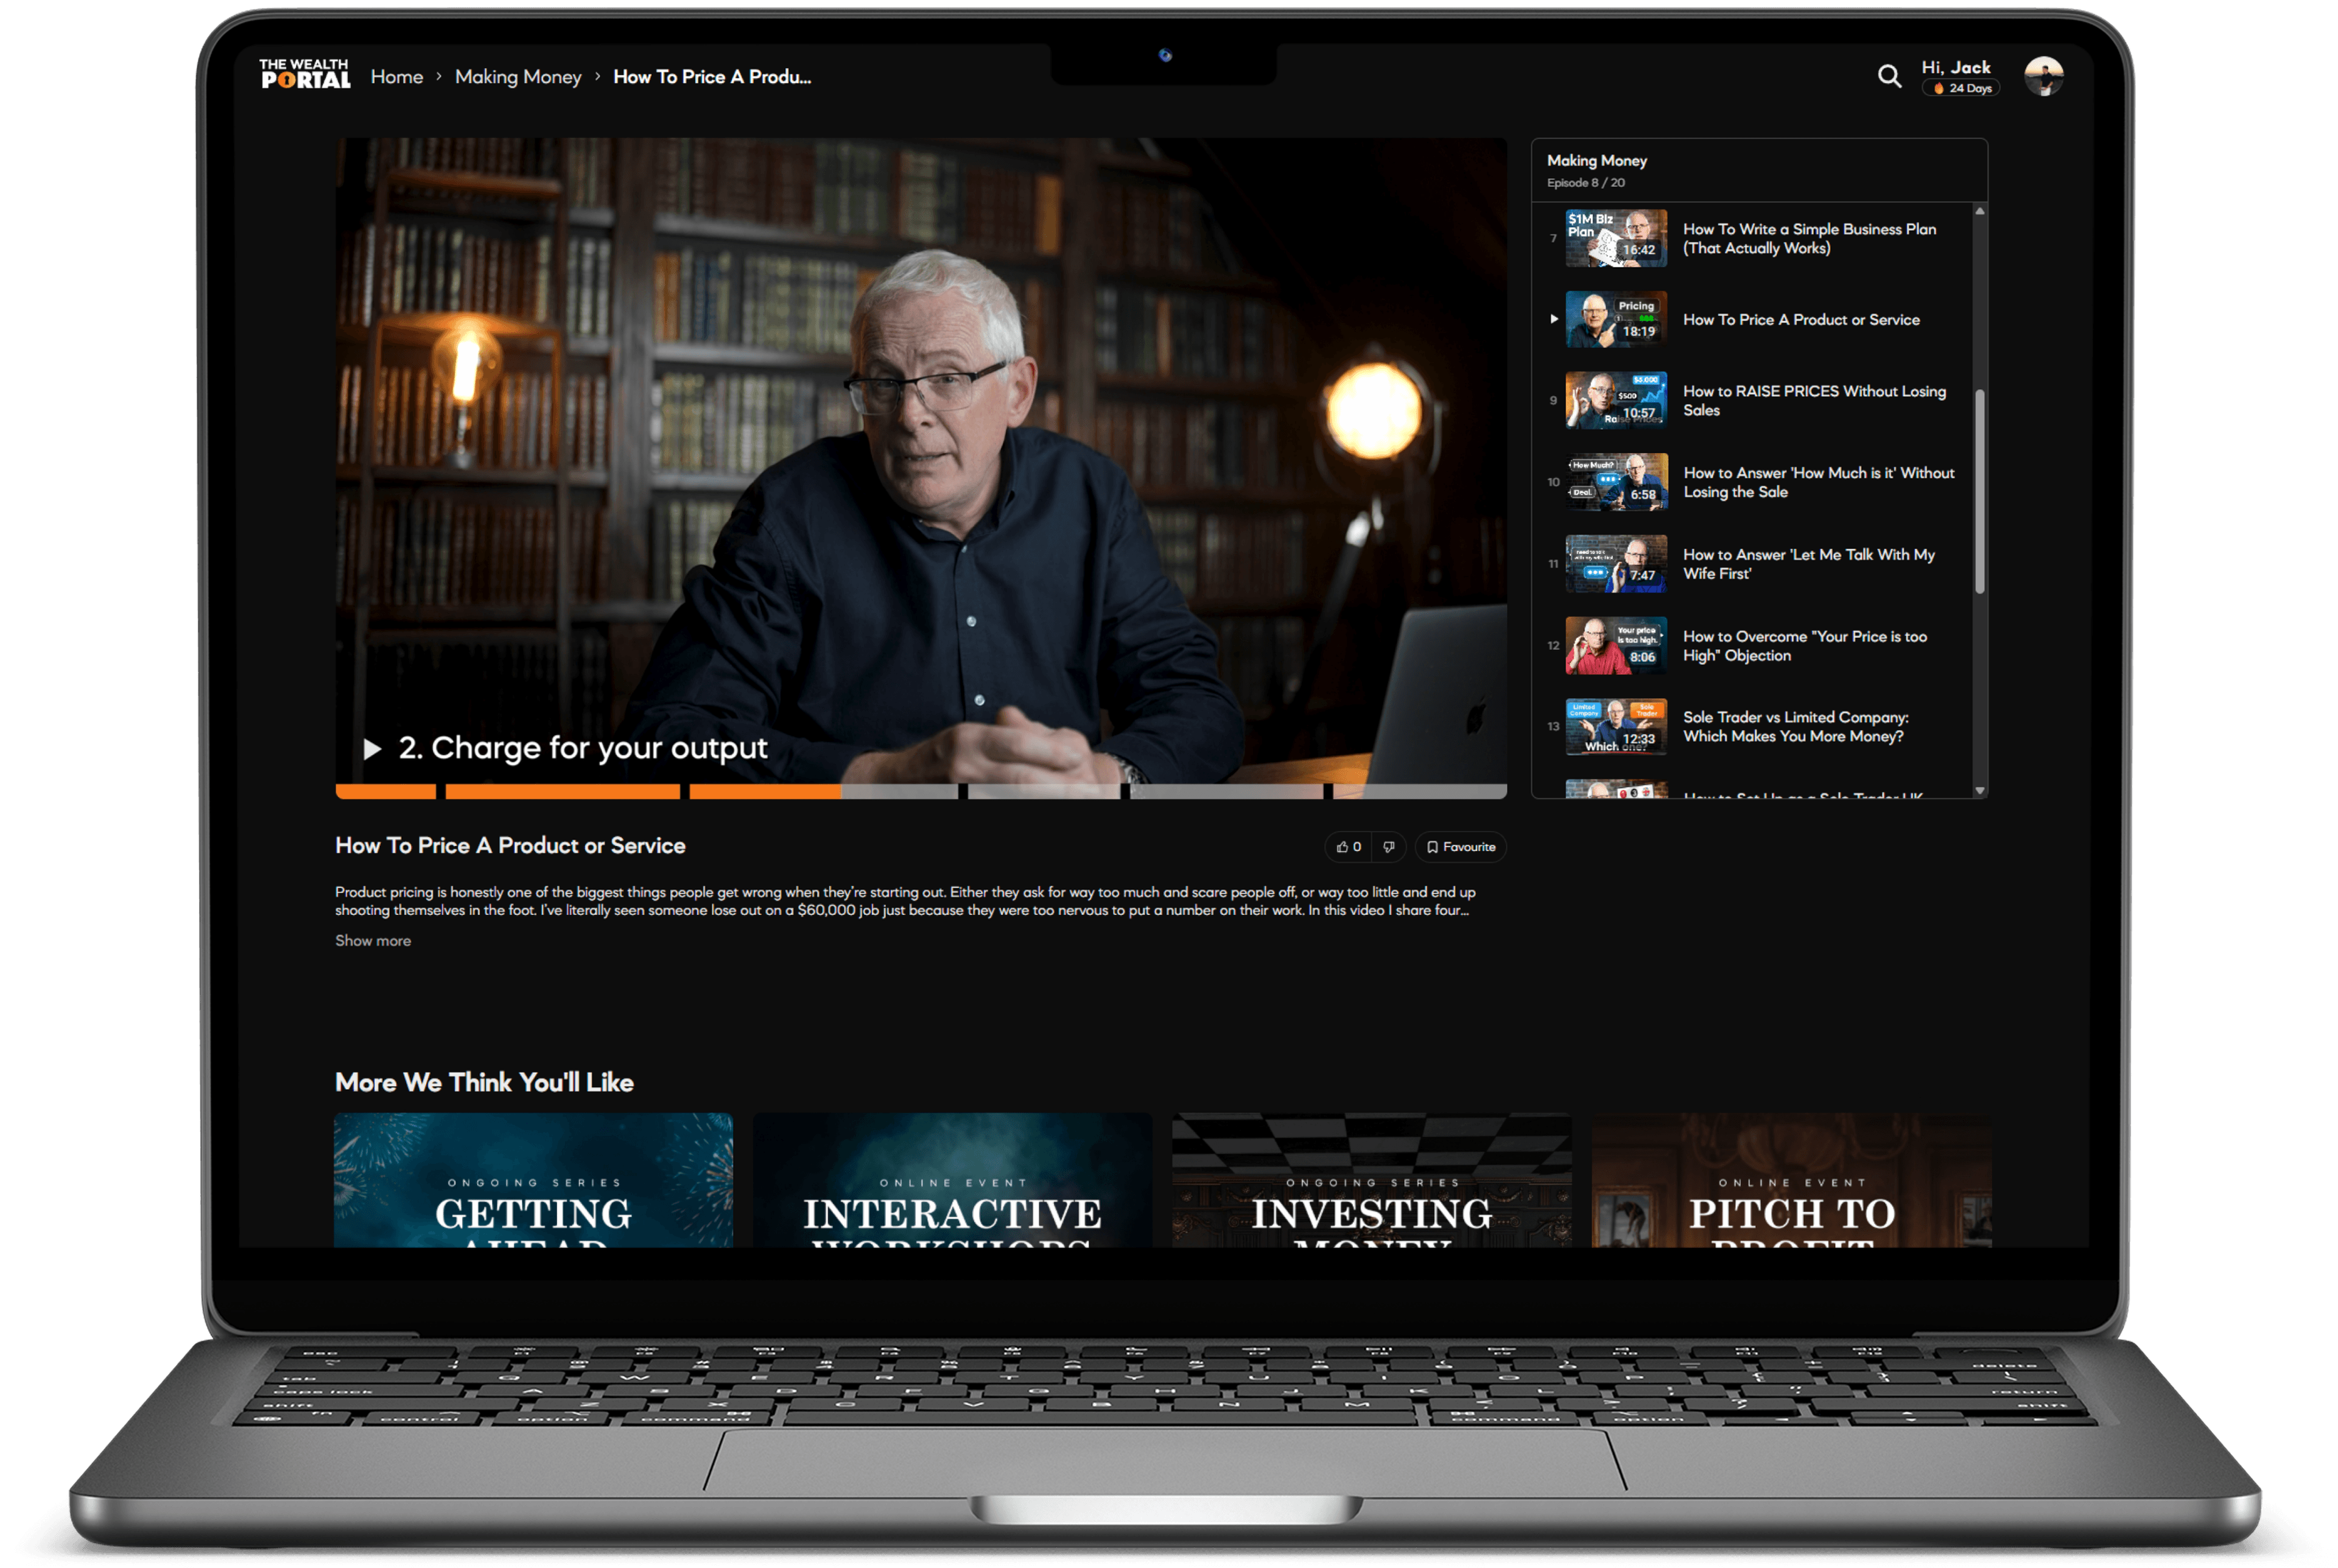Image resolution: width=2338 pixels, height=1568 pixels.
Task: Open Sole Trader vs Limited Company episode
Action: point(1795,727)
